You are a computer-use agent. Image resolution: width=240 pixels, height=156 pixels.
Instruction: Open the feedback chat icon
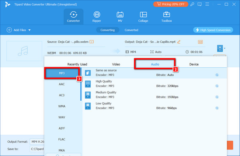point(200,4)
